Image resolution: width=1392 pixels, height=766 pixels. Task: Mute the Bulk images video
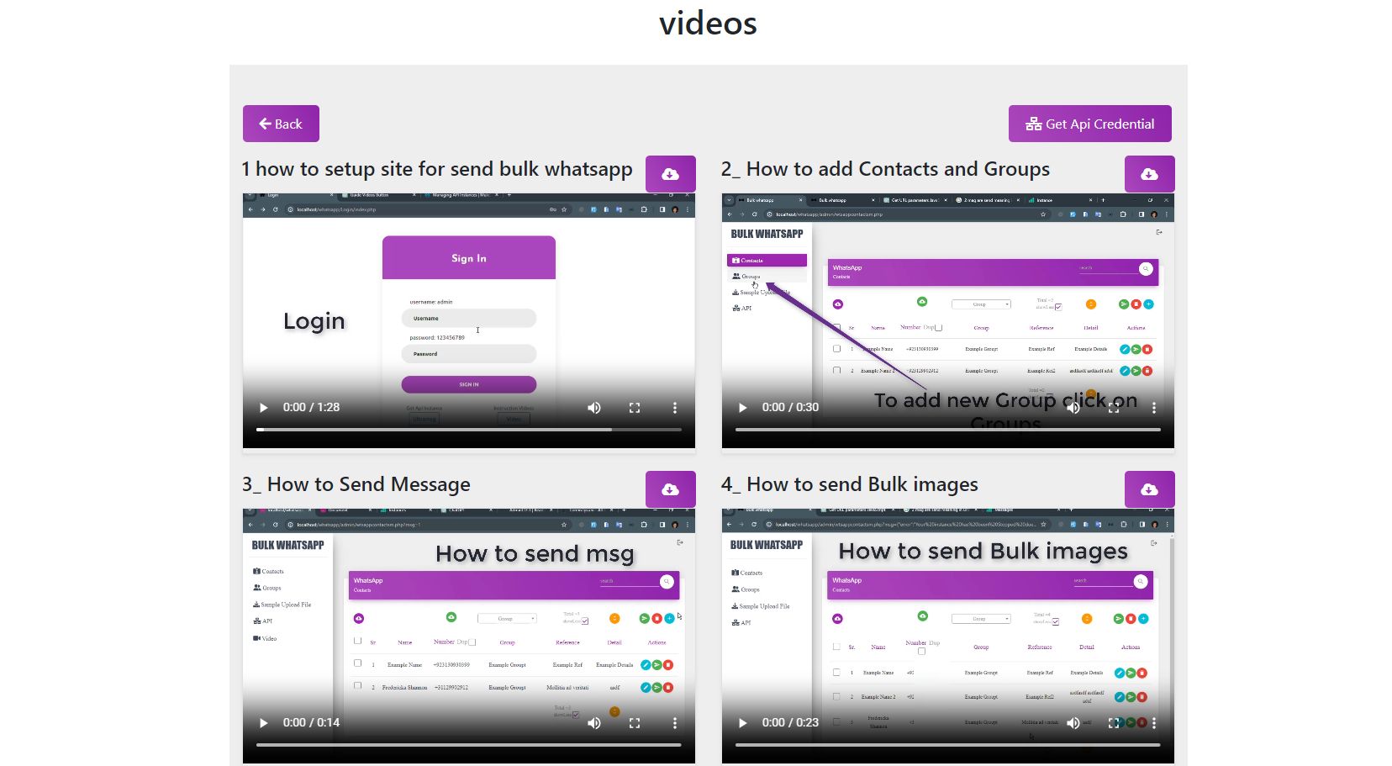coord(1073,723)
